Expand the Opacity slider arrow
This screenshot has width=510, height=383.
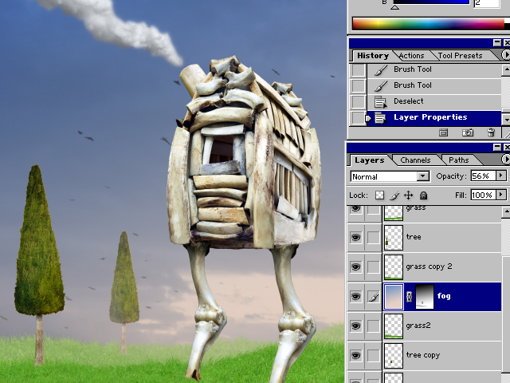[501, 176]
